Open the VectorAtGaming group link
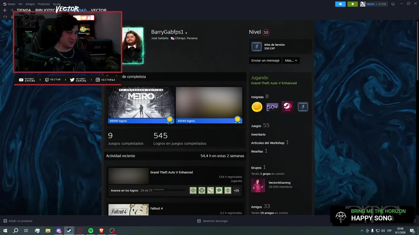Viewport: 419px width, 235px height. [279, 182]
